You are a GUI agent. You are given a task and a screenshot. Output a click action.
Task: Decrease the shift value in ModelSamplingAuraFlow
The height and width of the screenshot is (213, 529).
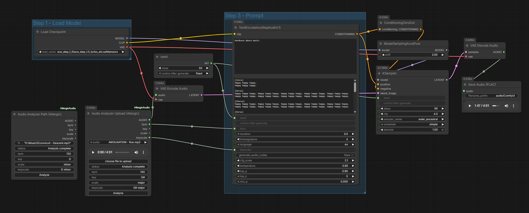point(383,55)
